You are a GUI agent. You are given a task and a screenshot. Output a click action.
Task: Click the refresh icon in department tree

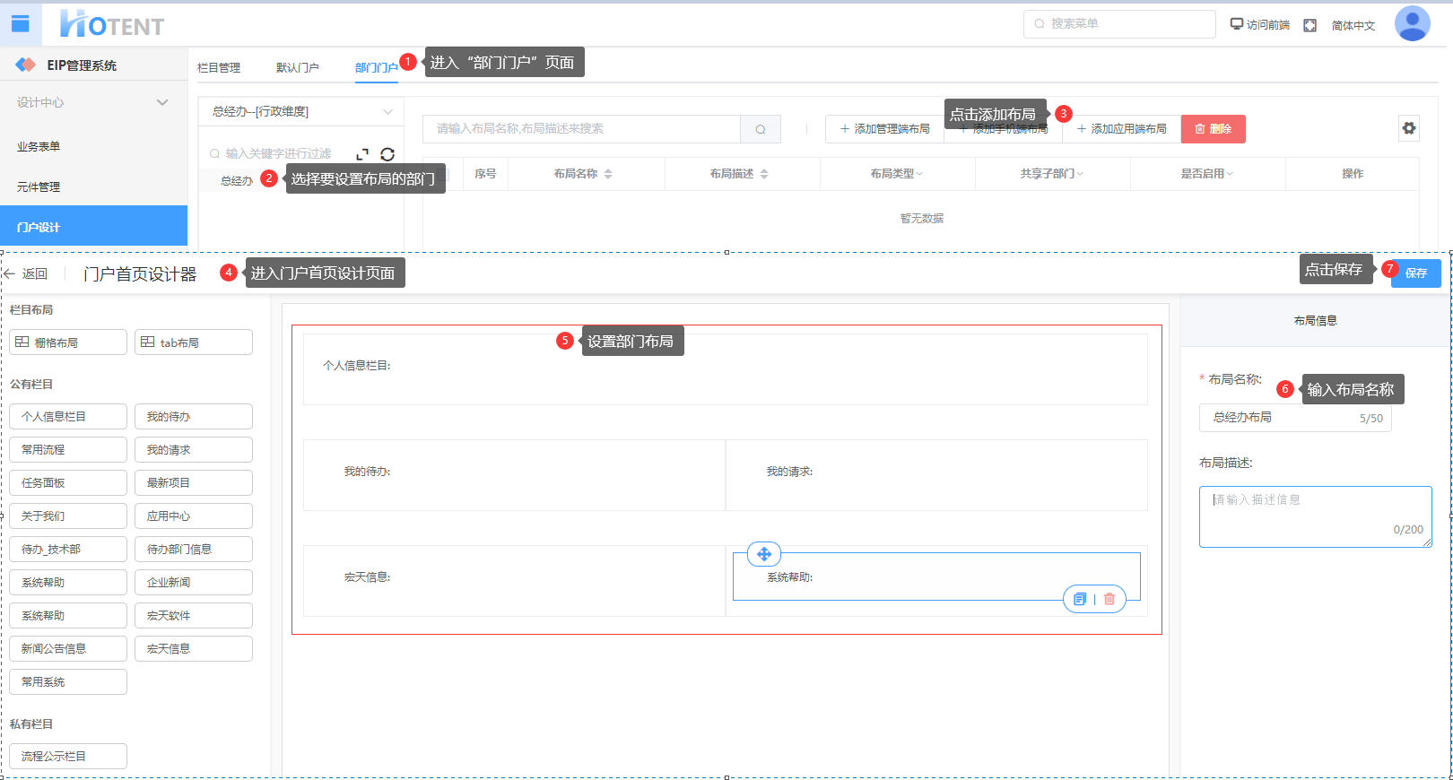point(387,154)
